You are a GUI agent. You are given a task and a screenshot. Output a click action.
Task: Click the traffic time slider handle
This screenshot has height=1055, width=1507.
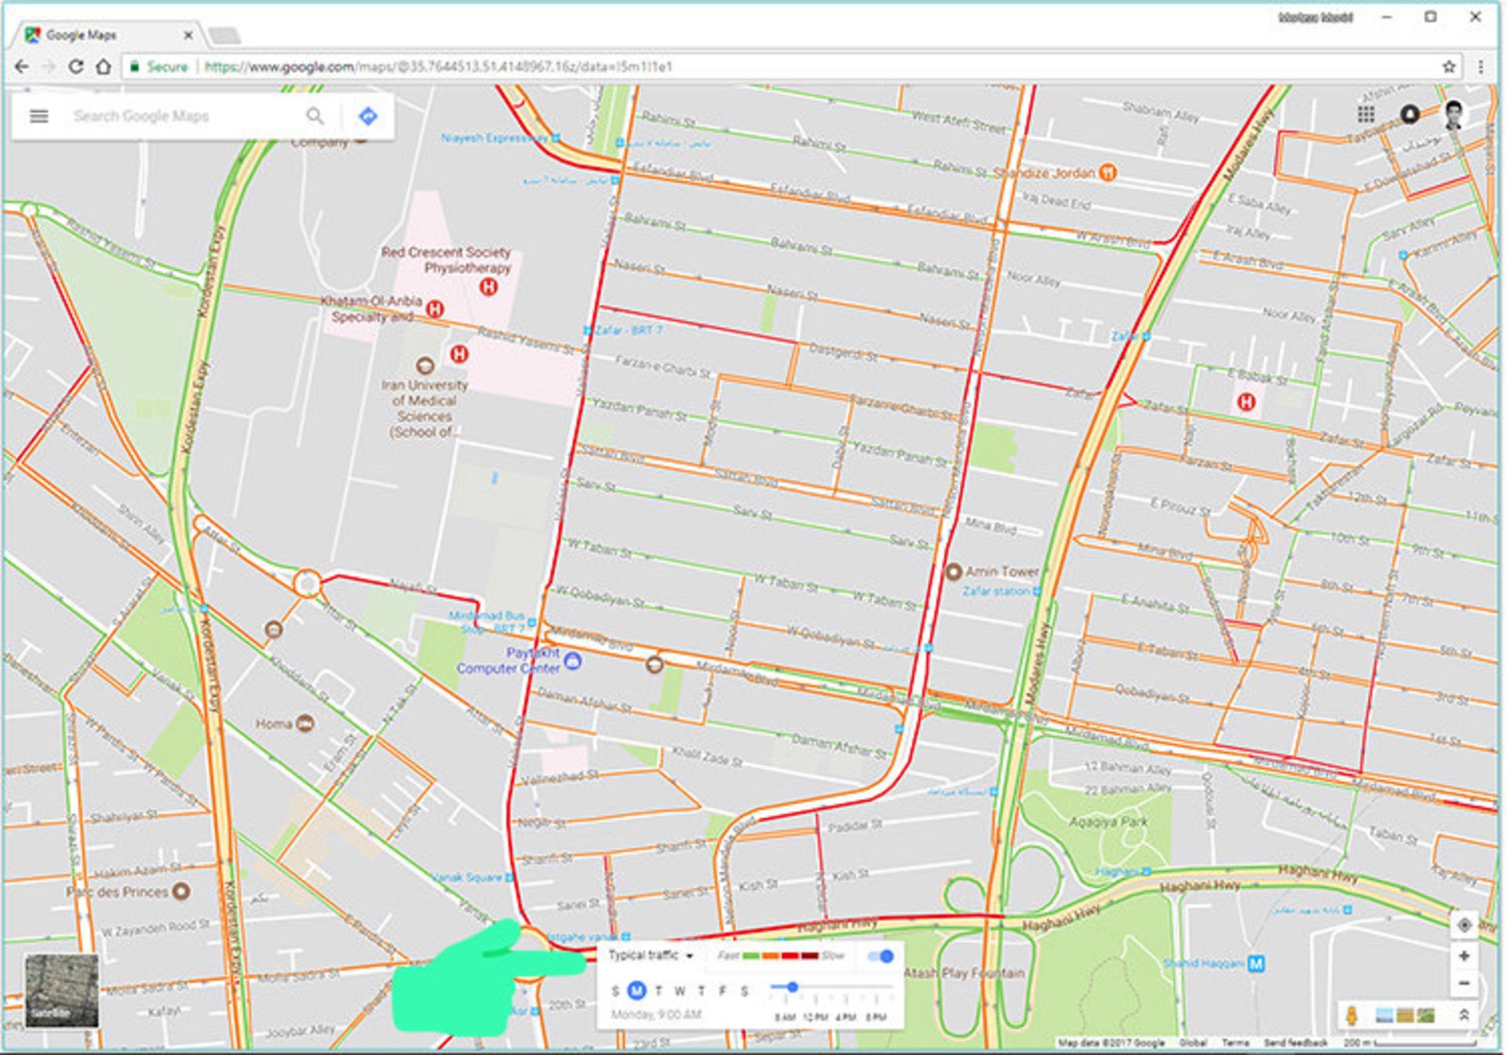792,987
